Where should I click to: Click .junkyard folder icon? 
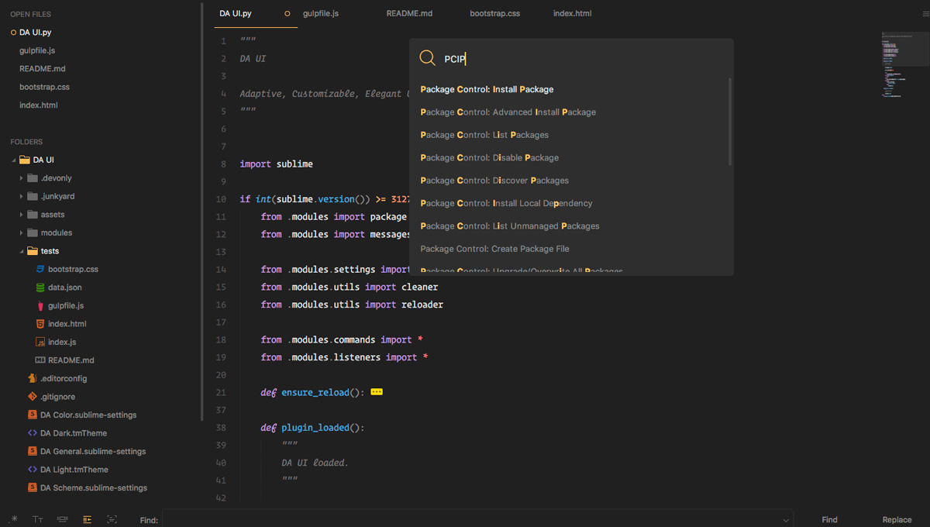click(x=33, y=196)
